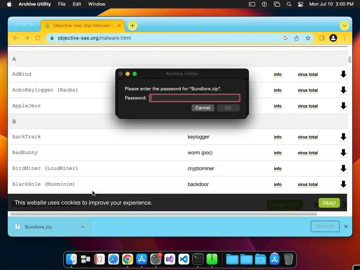
Task: Download the BirdMiner sample arrow
Action: [343, 168]
